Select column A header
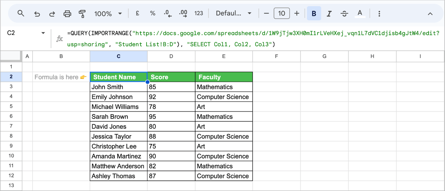Screen dimensions: 445x191 27,56
